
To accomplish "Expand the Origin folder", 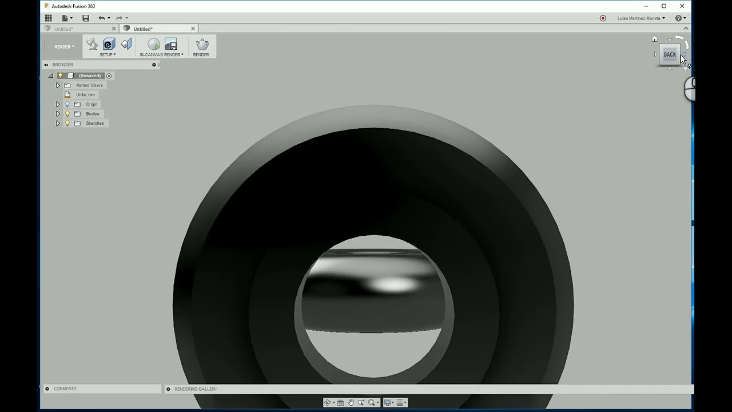I will [58, 104].
